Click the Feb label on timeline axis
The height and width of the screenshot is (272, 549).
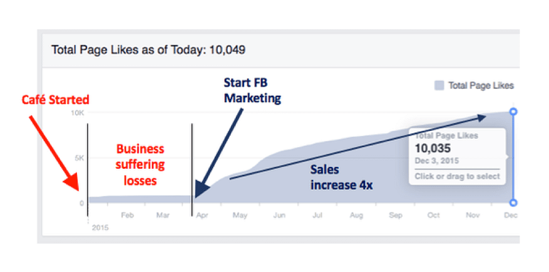128,215
